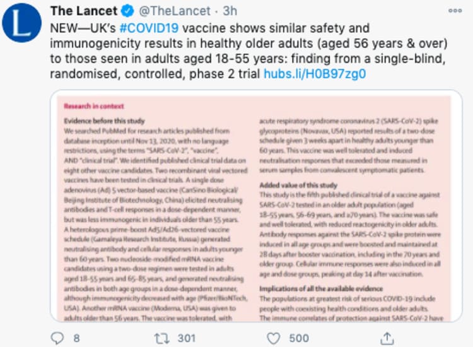Click the reply count 8
This screenshot has height=347, width=473.
[x=76, y=338]
